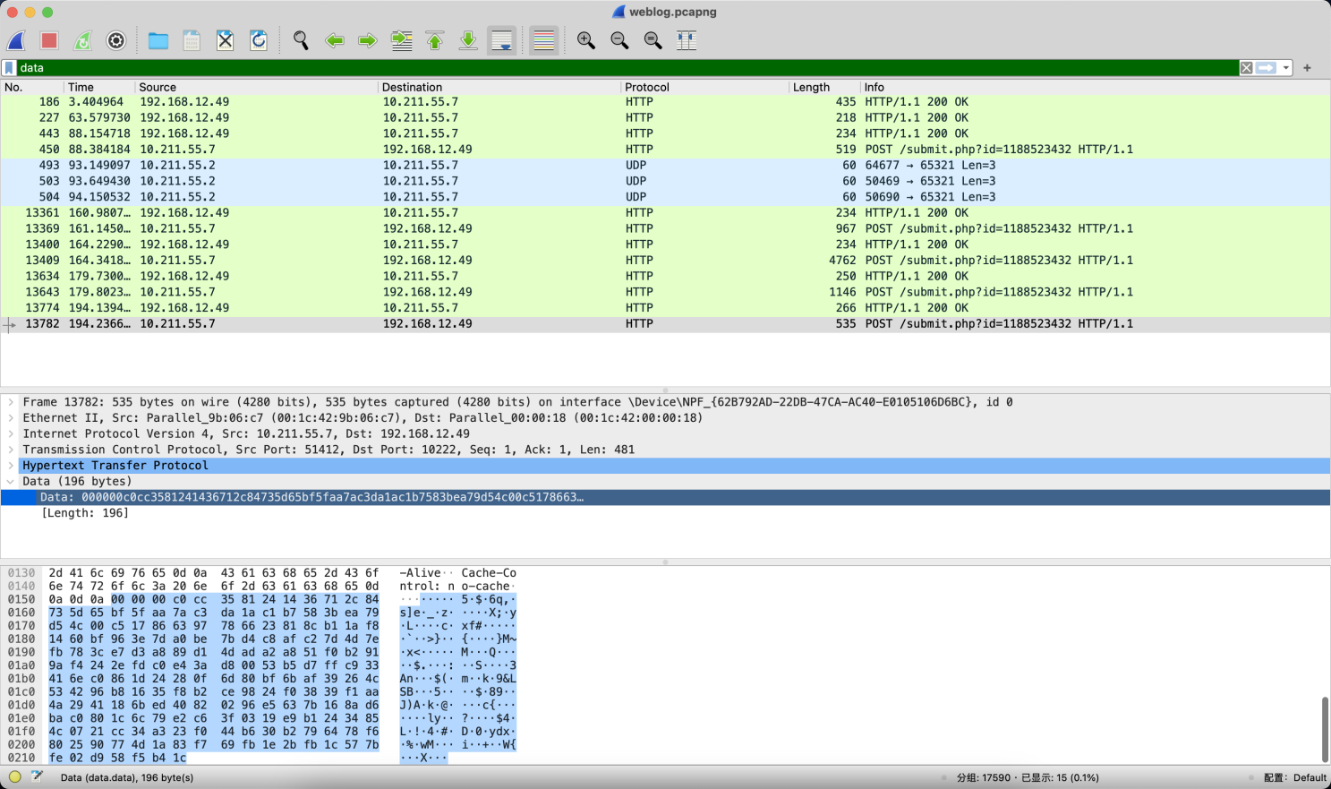Click the profile '配置: Default' in status bar
Viewport: 1331px width, 789px height.
pyautogui.click(x=1294, y=777)
